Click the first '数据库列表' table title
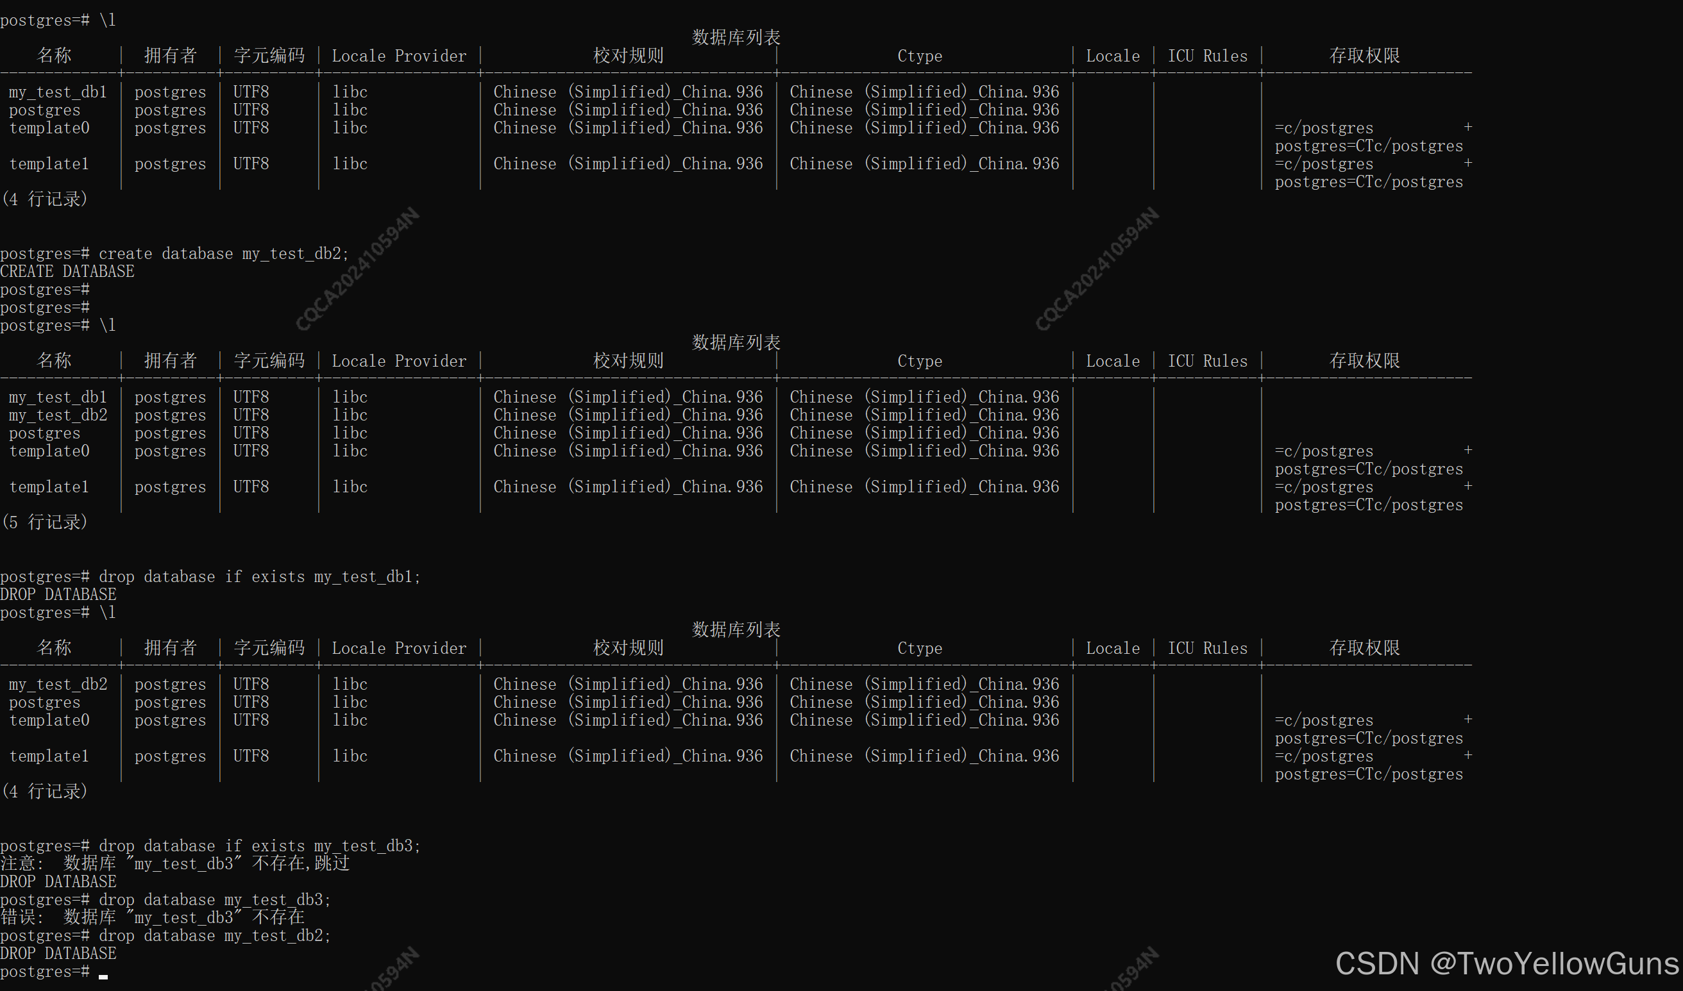The height and width of the screenshot is (991, 1683). pyautogui.click(x=736, y=37)
